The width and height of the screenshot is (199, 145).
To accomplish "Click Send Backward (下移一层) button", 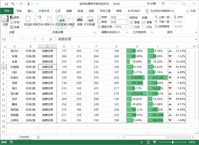I will pos(162,22).
